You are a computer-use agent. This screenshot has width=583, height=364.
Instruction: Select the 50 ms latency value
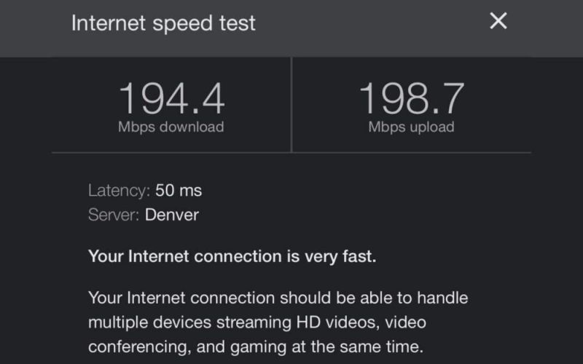(x=179, y=191)
